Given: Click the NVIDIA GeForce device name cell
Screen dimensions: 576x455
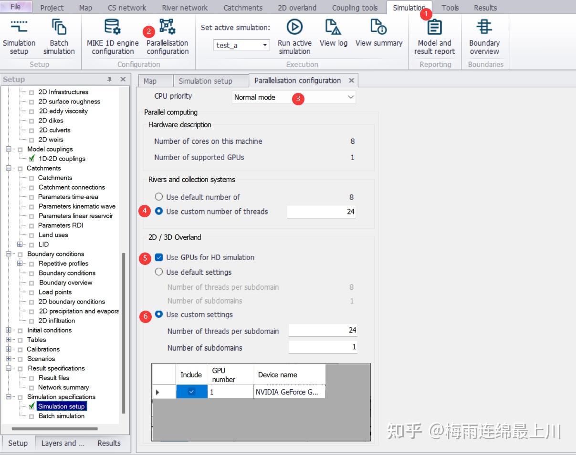Looking at the screenshot, I should click(289, 392).
